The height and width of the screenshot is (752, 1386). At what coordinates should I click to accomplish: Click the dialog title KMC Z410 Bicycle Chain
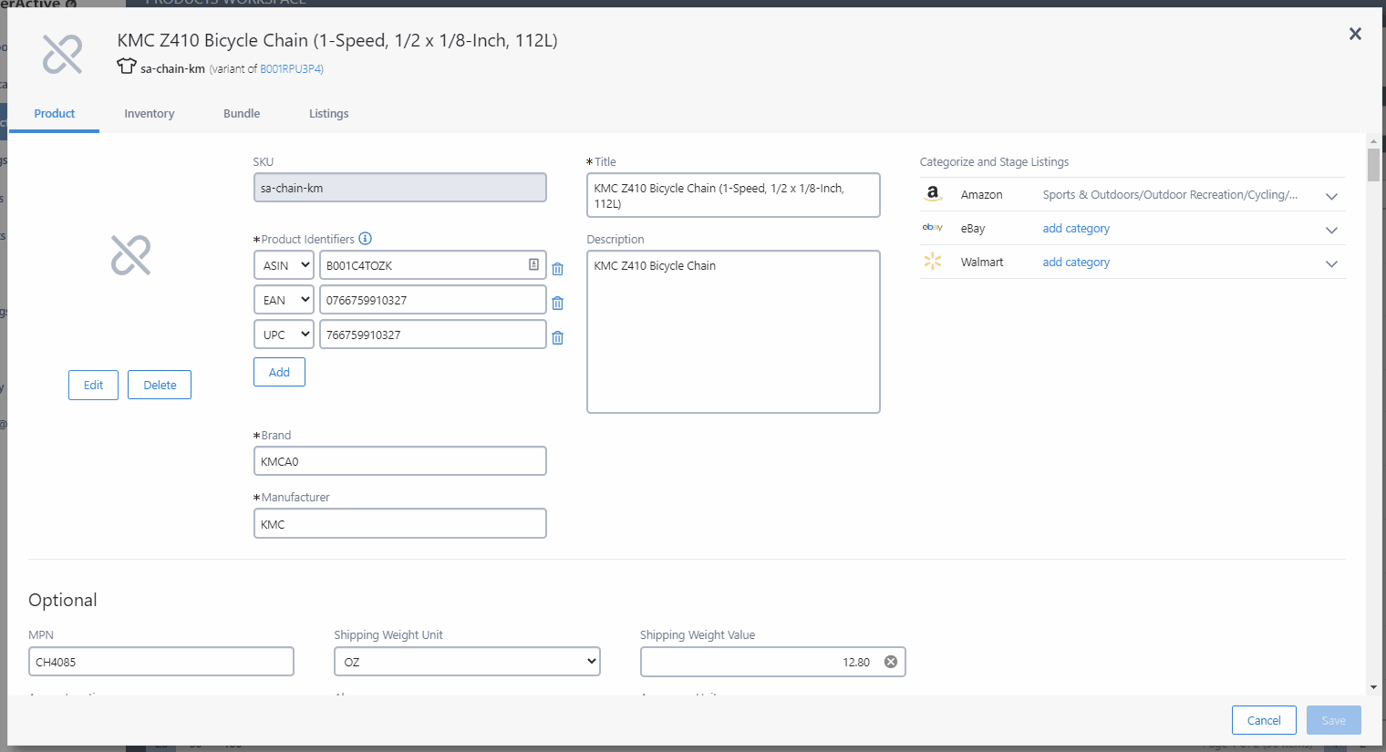pyautogui.click(x=337, y=40)
